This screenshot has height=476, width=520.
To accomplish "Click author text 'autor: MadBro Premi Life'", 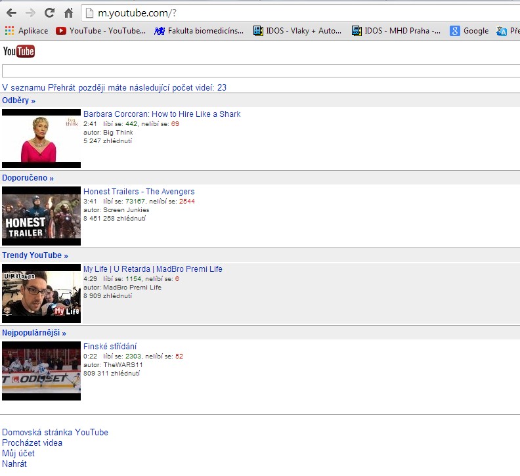I will pyautogui.click(x=122, y=288).
